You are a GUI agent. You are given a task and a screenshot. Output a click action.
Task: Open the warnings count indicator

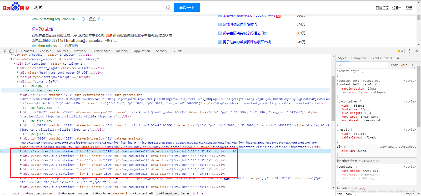pos(400,51)
